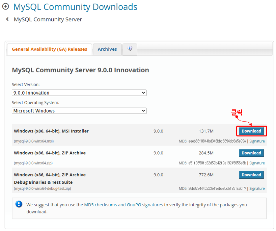Click the back chevron next to MySQL Community Server
Image resolution: width=276 pixels, height=231 pixels.
pyautogui.click(x=7, y=19)
